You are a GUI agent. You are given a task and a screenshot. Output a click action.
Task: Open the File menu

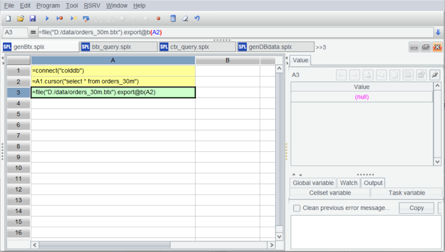(x=9, y=6)
